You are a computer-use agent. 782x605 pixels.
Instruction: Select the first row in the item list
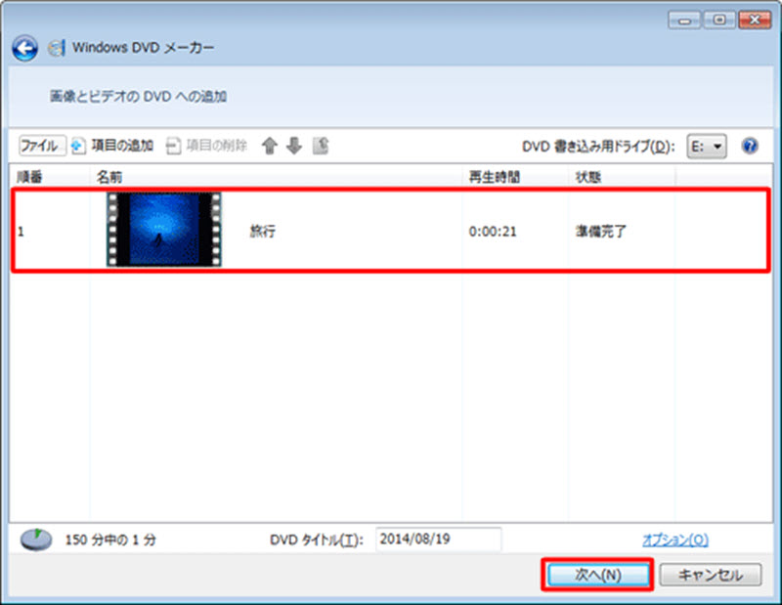[391, 231]
